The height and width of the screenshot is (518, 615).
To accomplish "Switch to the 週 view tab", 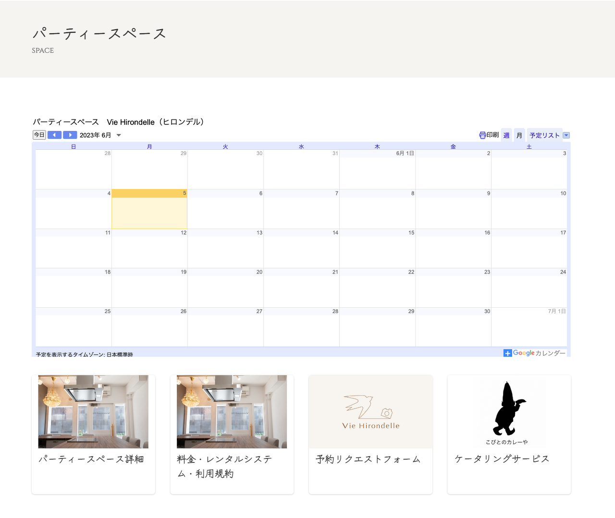I will pyautogui.click(x=506, y=135).
